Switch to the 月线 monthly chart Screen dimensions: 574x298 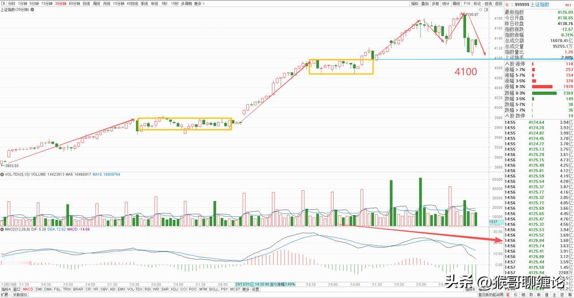point(107,3)
